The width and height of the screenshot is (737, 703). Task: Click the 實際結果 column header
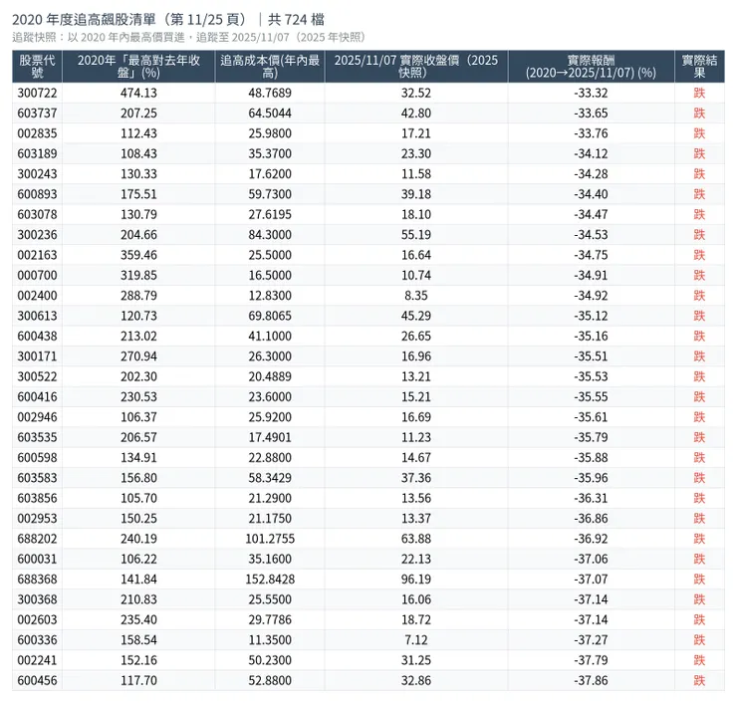tap(699, 67)
